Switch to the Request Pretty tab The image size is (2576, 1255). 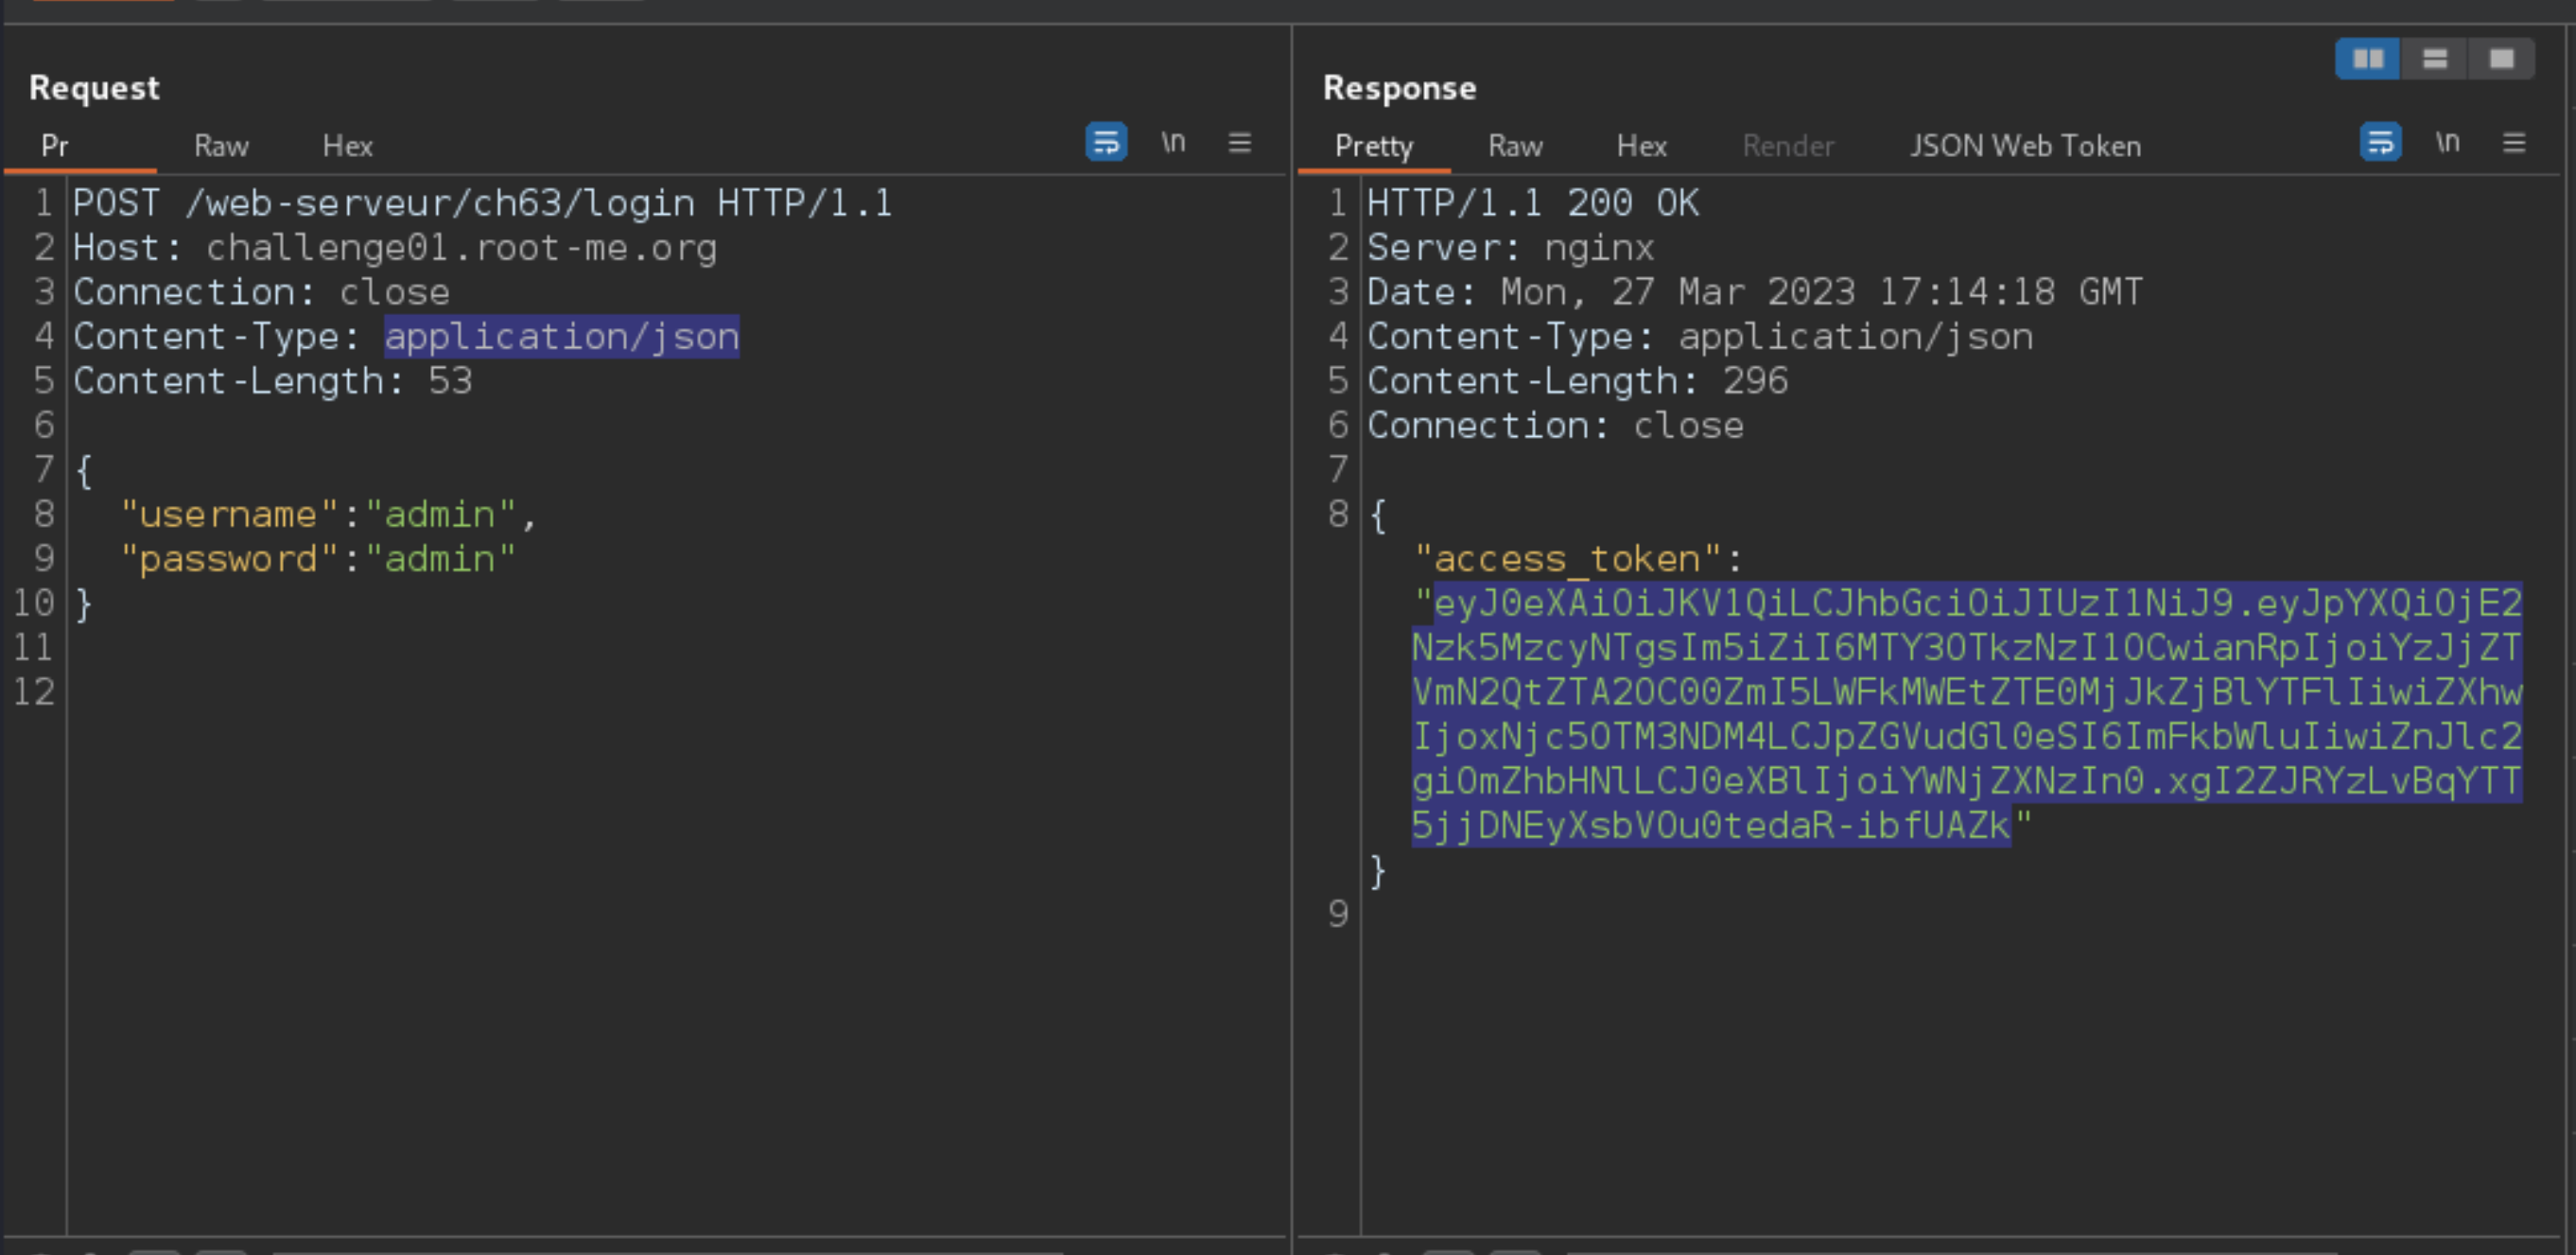tap(55, 146)
